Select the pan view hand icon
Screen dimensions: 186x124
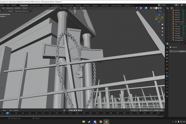162,28
